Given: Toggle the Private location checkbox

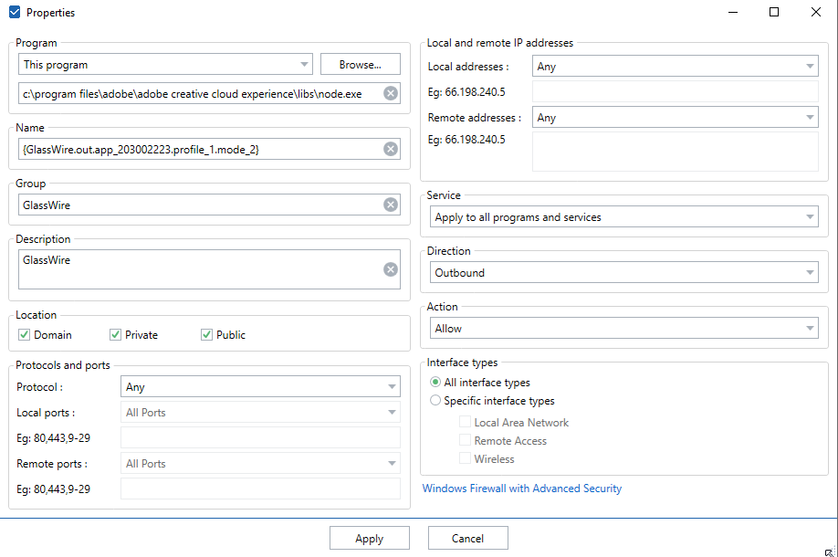Looking at the screenshot, I should (116, 335).
